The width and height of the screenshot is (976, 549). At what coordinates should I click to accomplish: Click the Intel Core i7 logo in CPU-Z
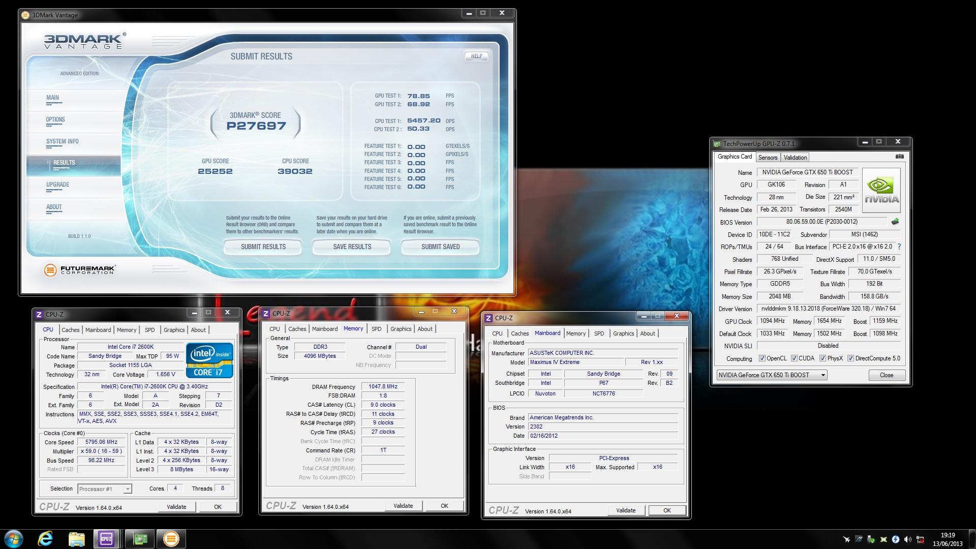(209, 360)
